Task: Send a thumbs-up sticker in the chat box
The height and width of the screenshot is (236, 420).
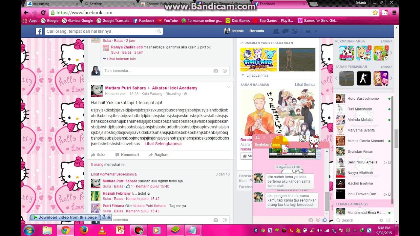Action: click(325, 220)
